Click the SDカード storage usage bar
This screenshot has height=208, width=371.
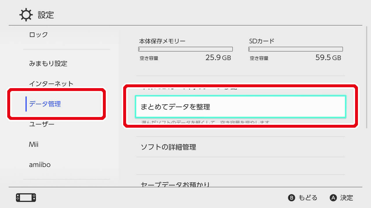click(296, 49)
